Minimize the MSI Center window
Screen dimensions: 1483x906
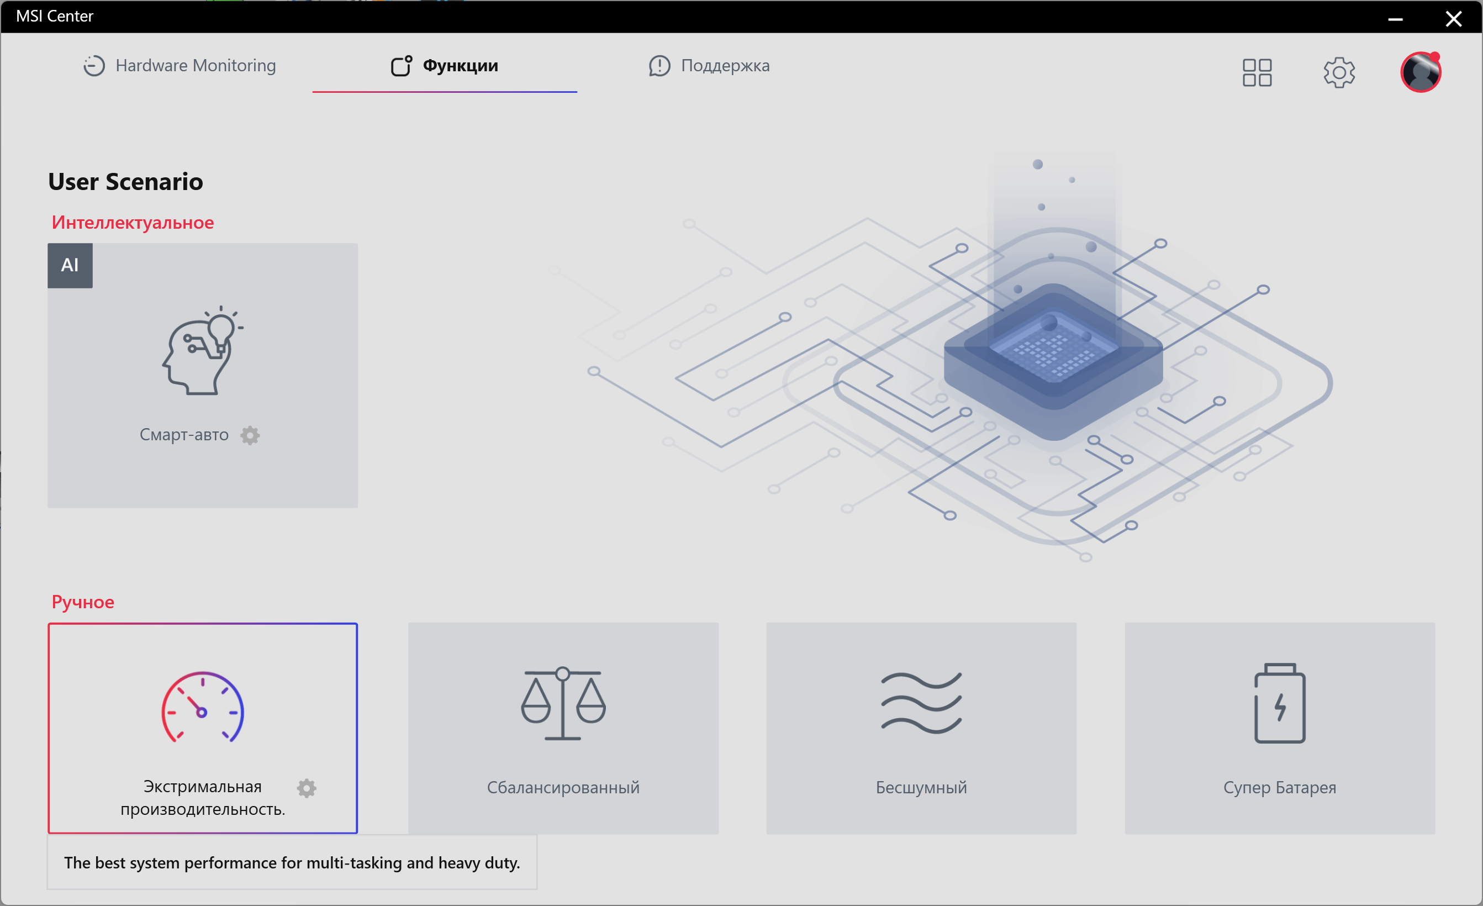1395,19
